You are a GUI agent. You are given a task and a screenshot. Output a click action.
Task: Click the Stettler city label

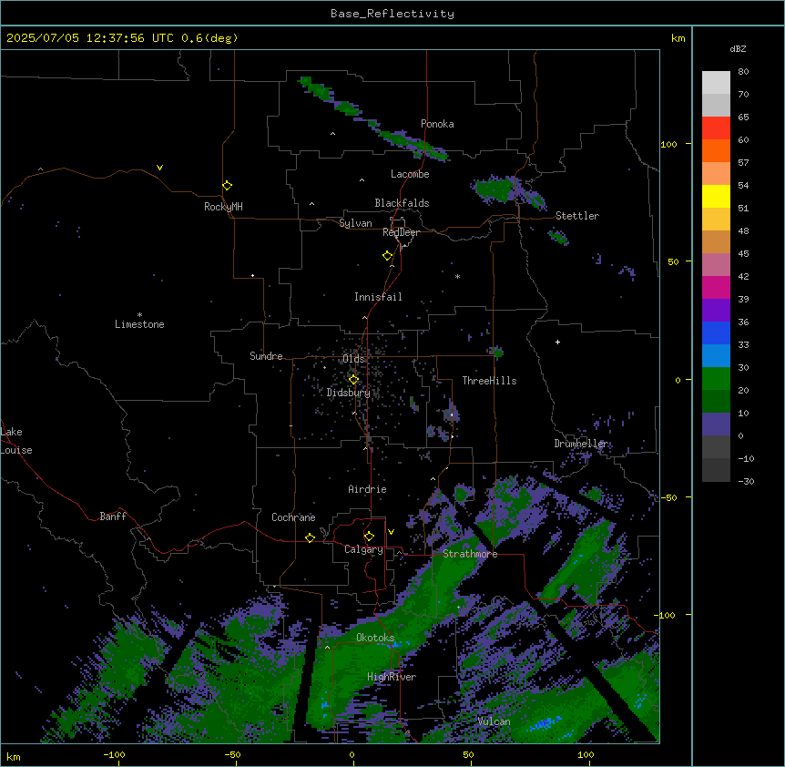point(577,216)
